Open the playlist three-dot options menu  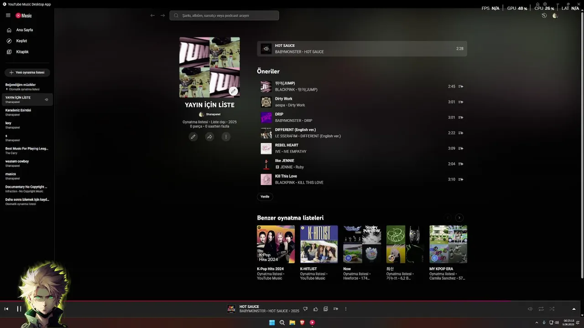click(226, 137)
